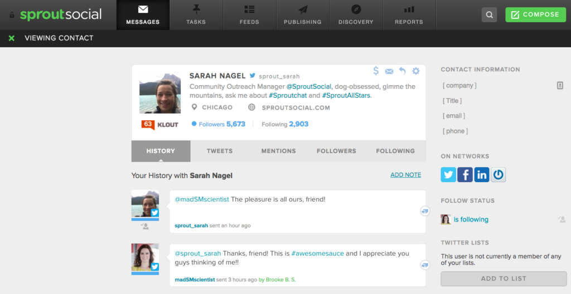Open the Messages tab
This screenshot has height=294, width=571.
(143, 15)
